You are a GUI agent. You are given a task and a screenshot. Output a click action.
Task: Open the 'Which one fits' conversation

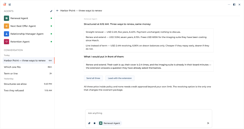[28, 67]
